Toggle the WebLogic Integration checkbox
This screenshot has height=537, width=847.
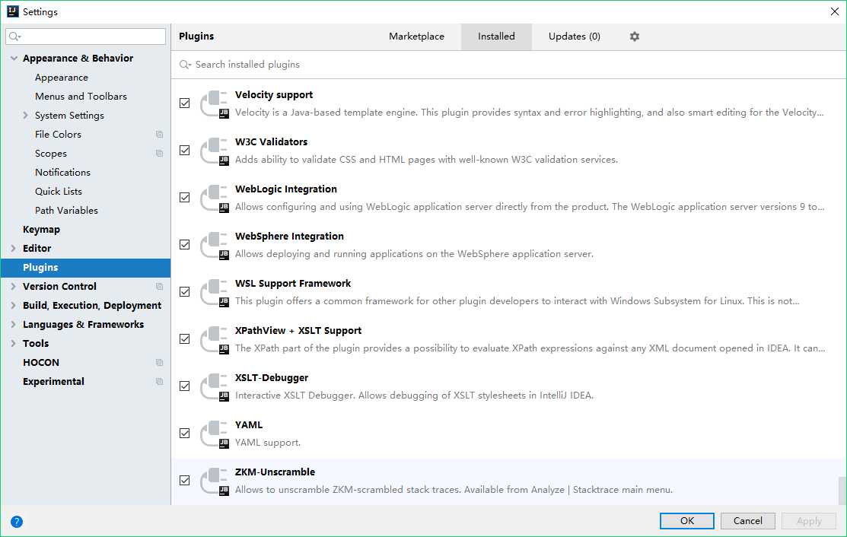coord(185,198)
